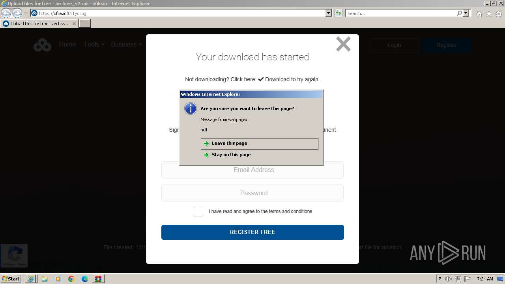Open a new blank tab

tap(85, 24)
